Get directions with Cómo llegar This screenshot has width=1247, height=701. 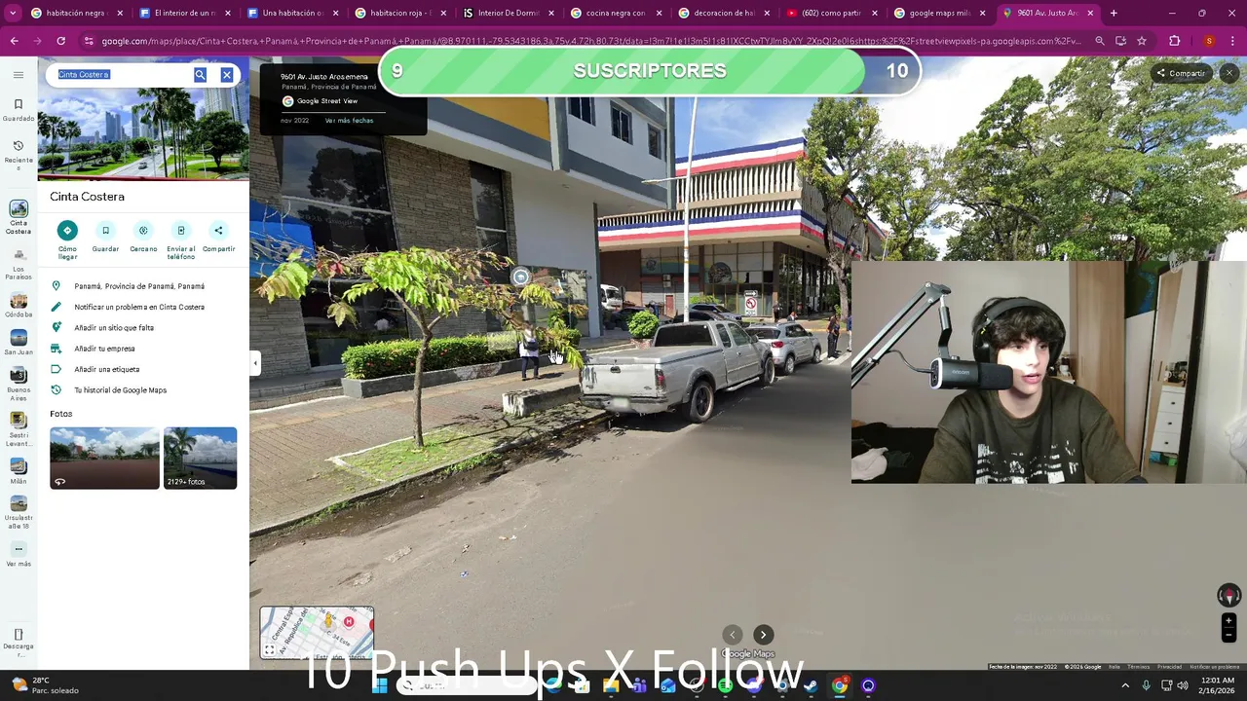pyautogui.click(x=67, y=240)
